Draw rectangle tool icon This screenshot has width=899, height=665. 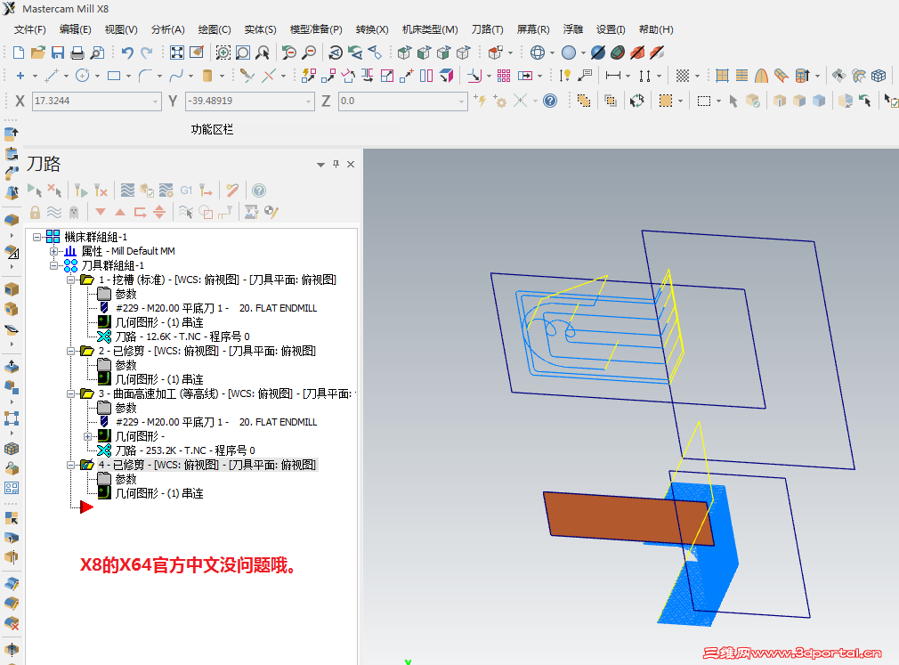[114, 76]
